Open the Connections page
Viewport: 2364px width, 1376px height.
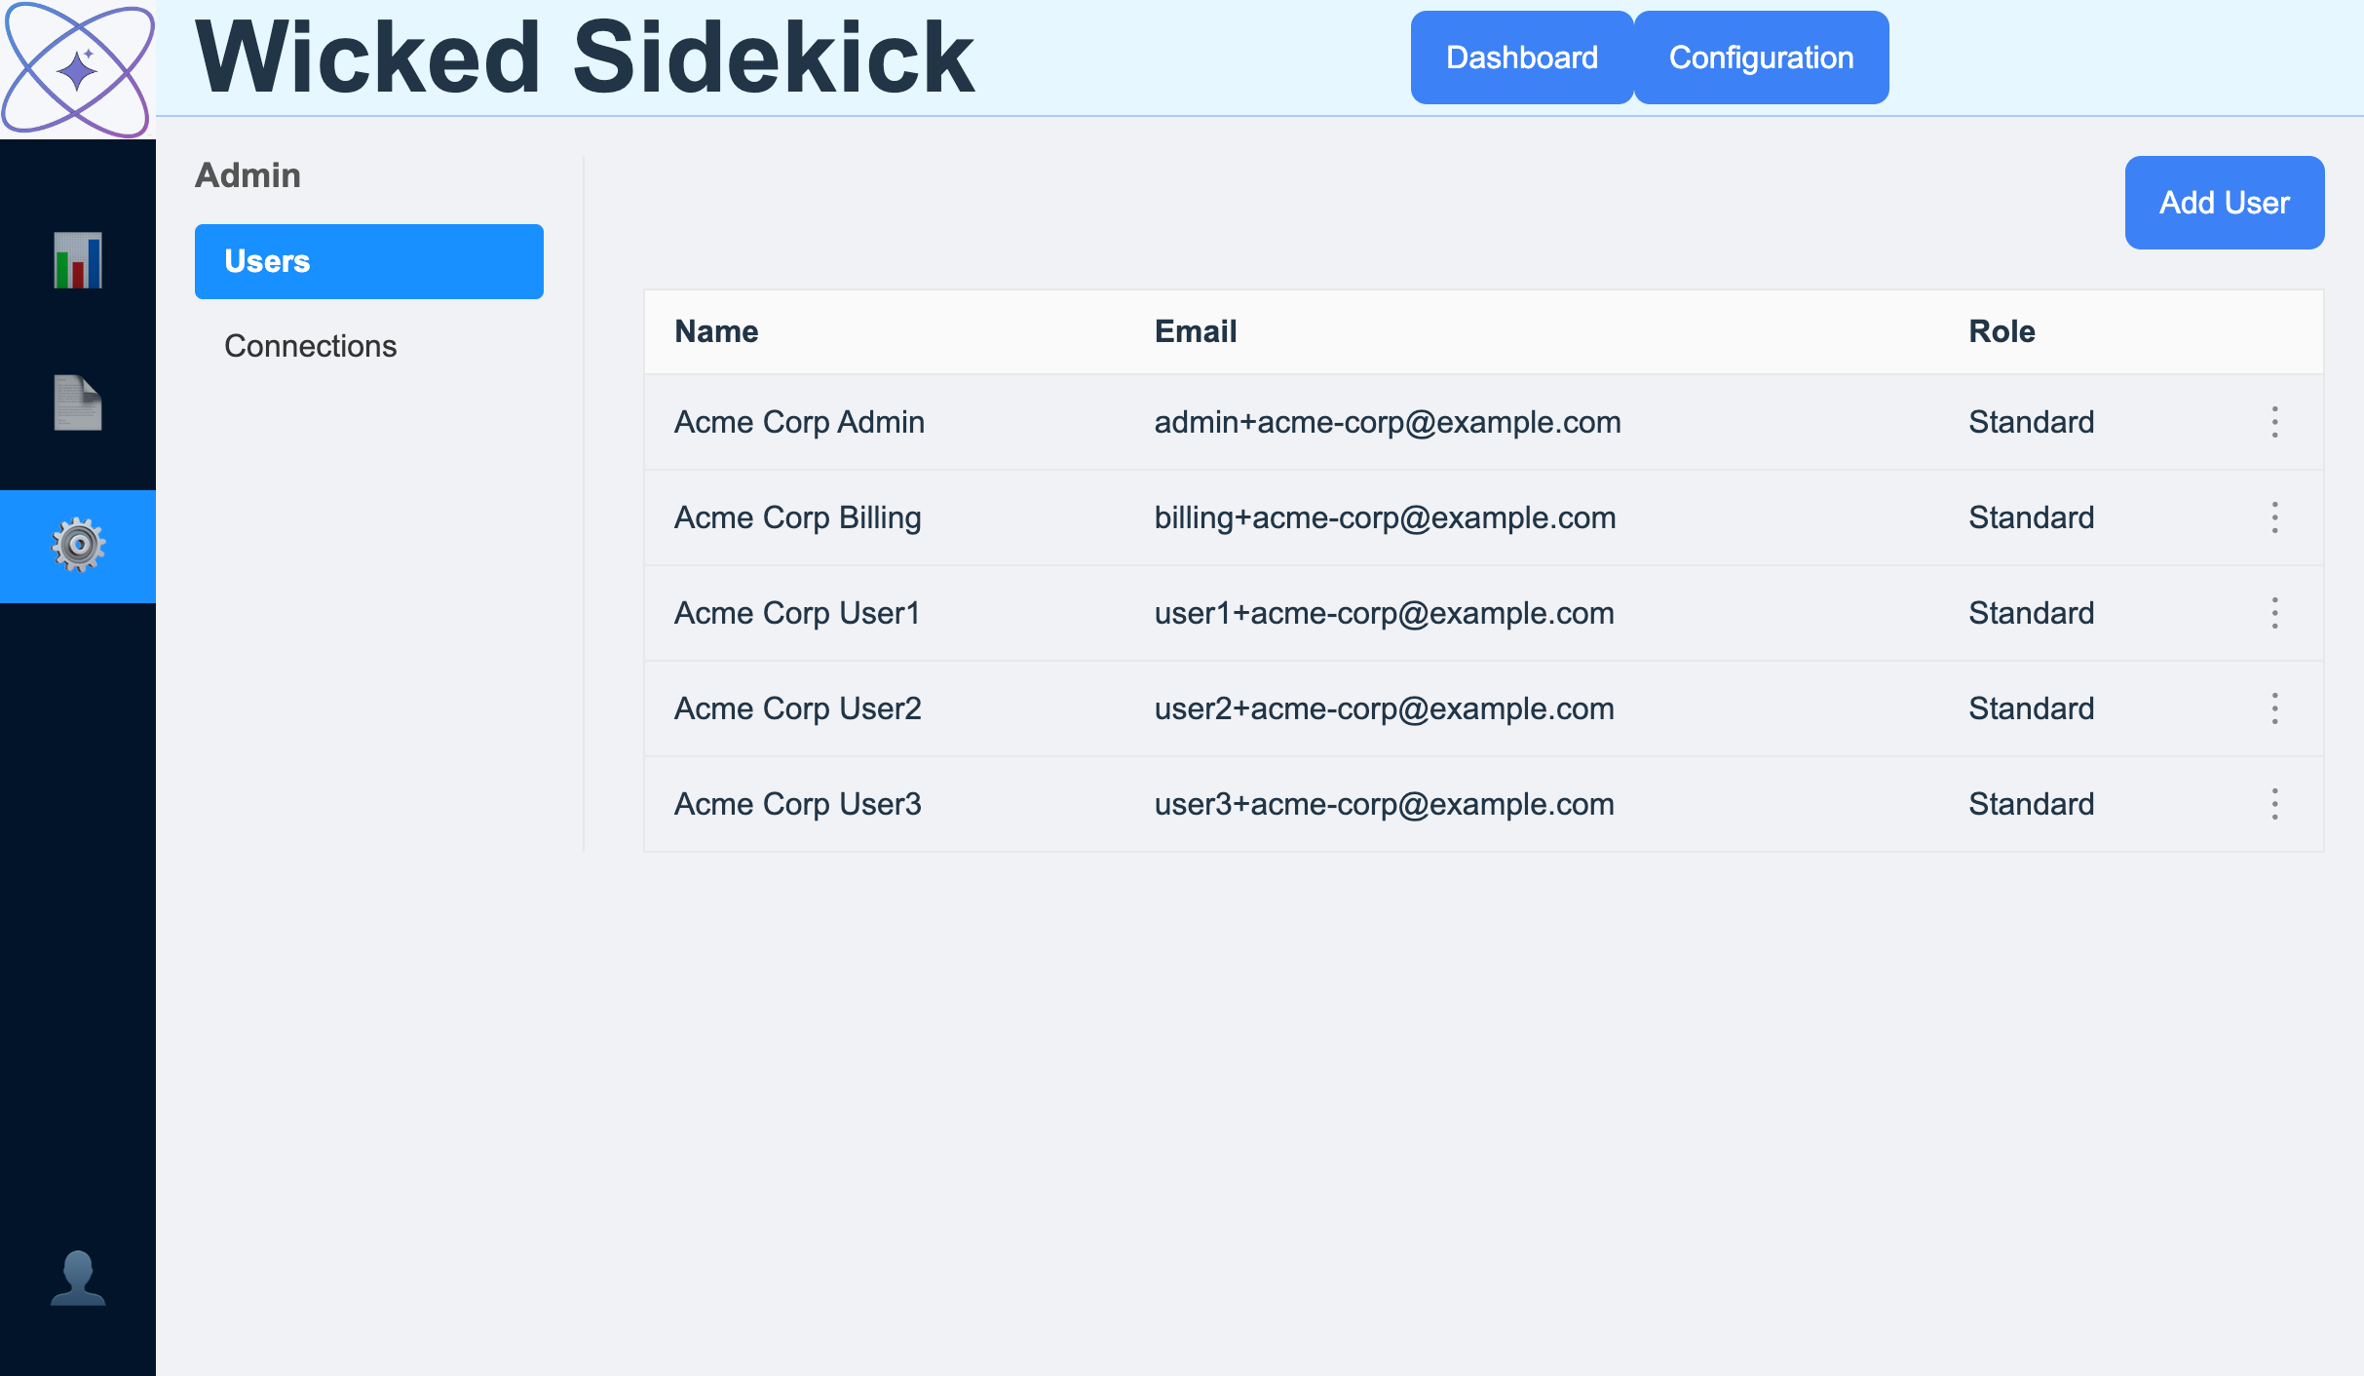point(311,346)
